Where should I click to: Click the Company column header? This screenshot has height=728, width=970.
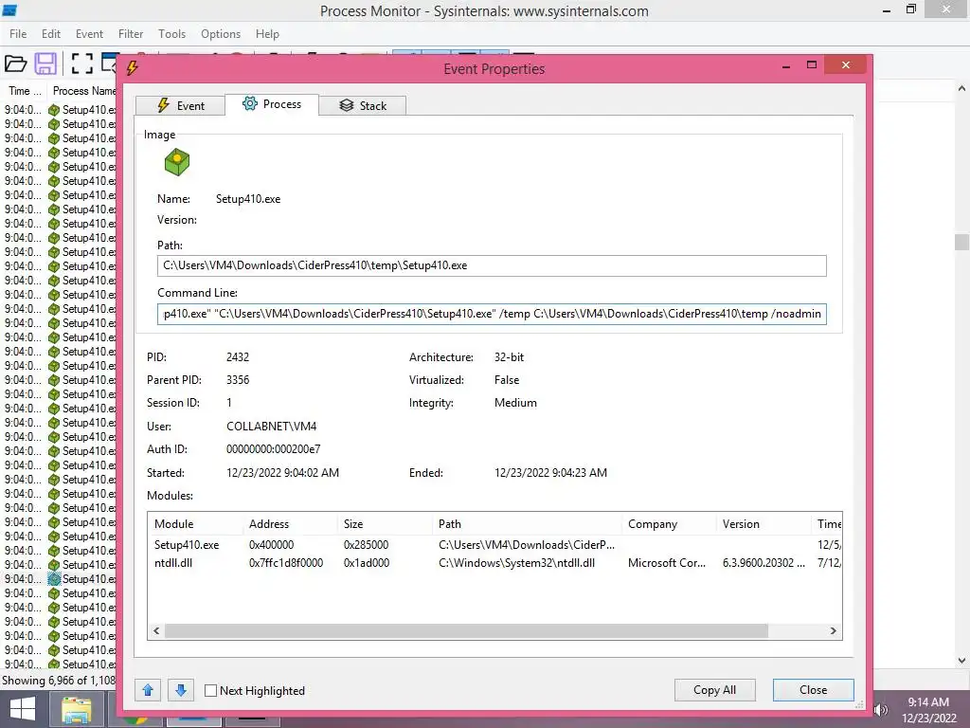coord(669,523)
